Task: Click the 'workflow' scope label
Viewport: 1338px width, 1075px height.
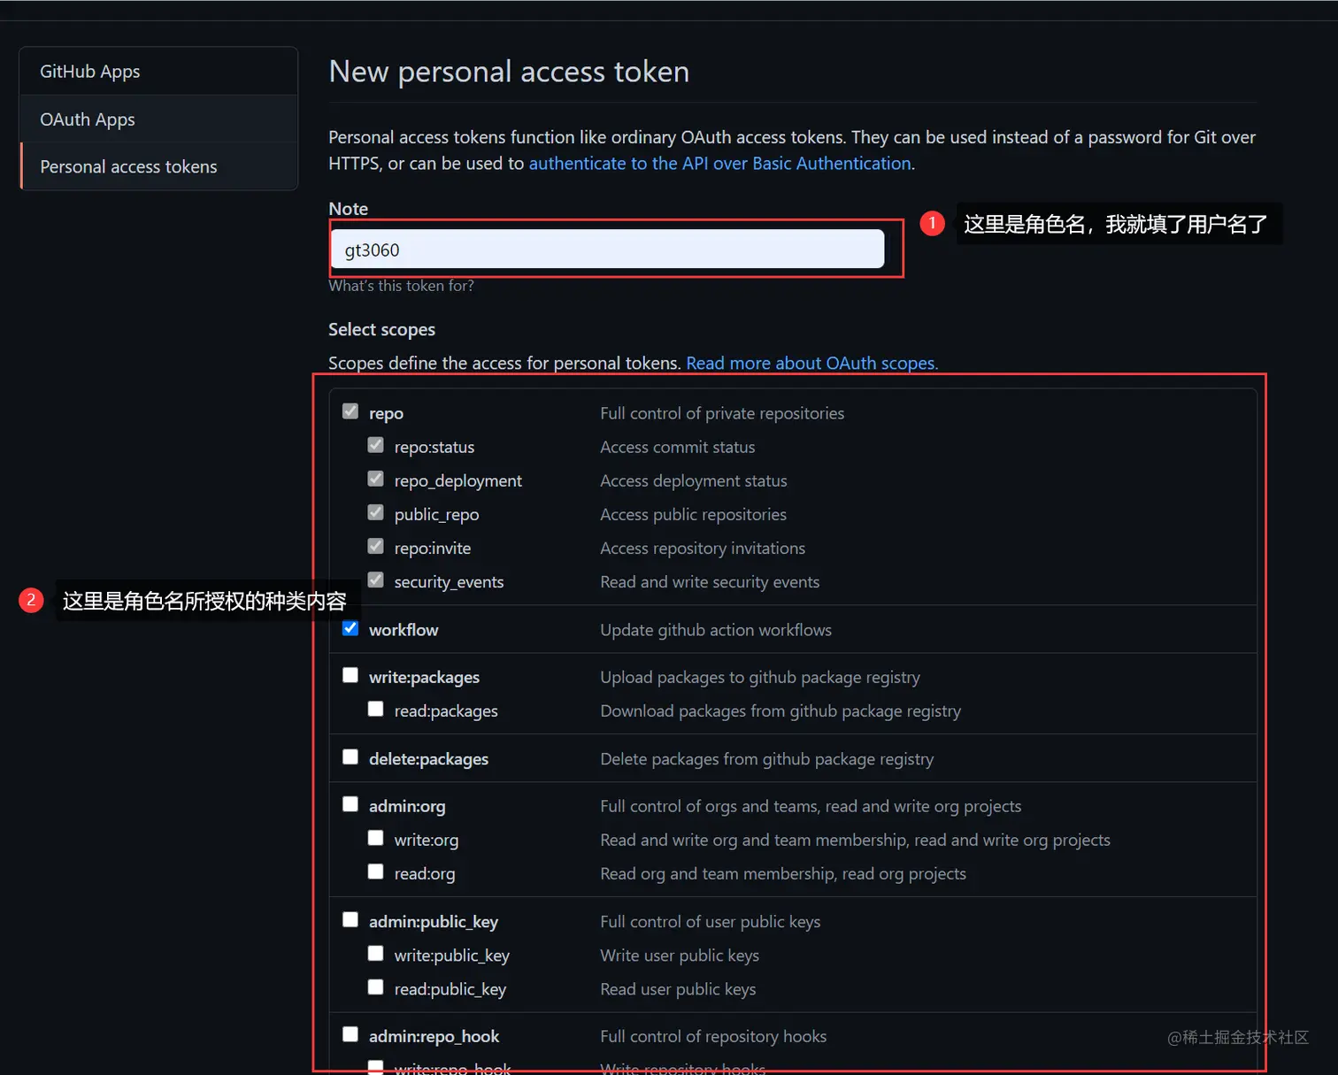Action: [x=404, y=630]
